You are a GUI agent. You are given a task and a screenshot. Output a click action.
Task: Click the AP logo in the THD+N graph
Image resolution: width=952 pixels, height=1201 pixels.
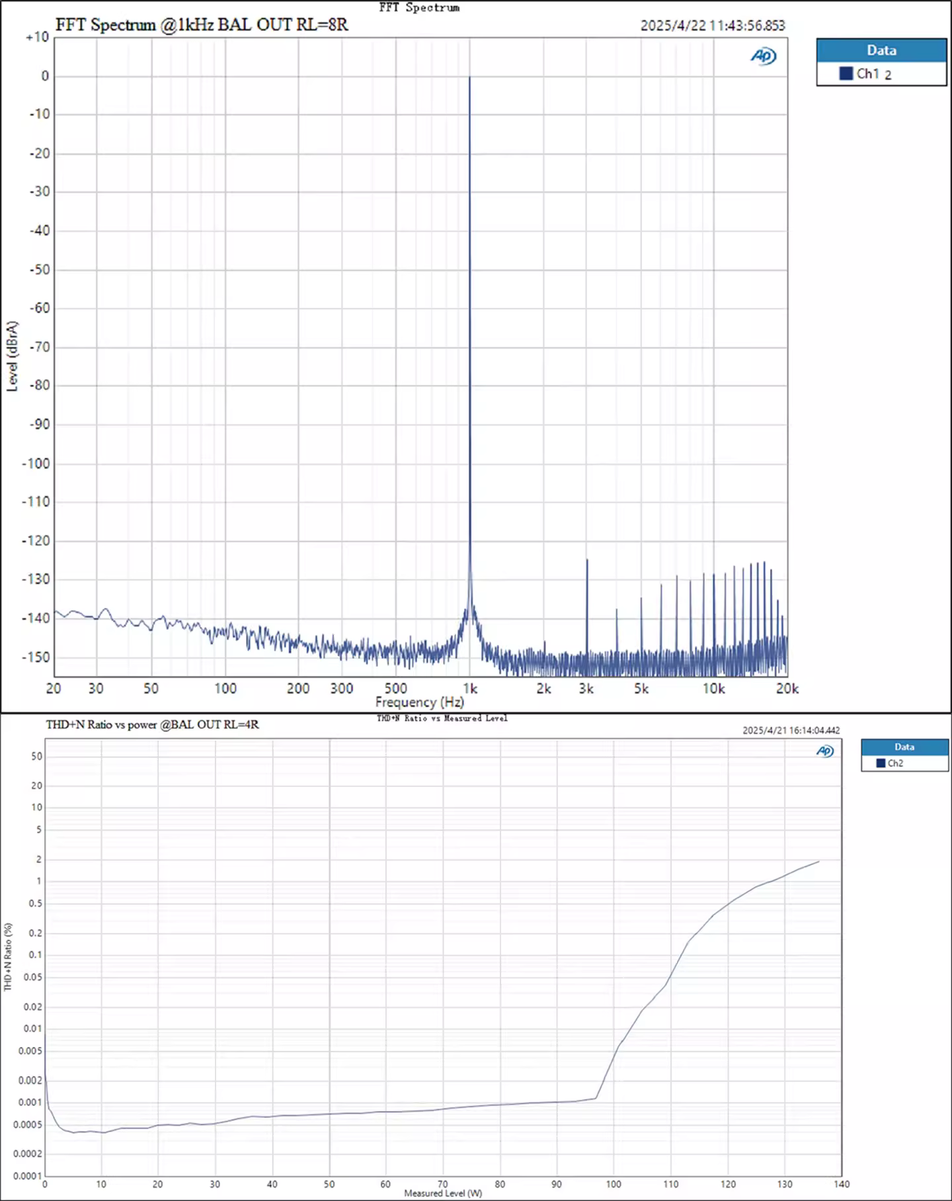click(x=824, y=751)
